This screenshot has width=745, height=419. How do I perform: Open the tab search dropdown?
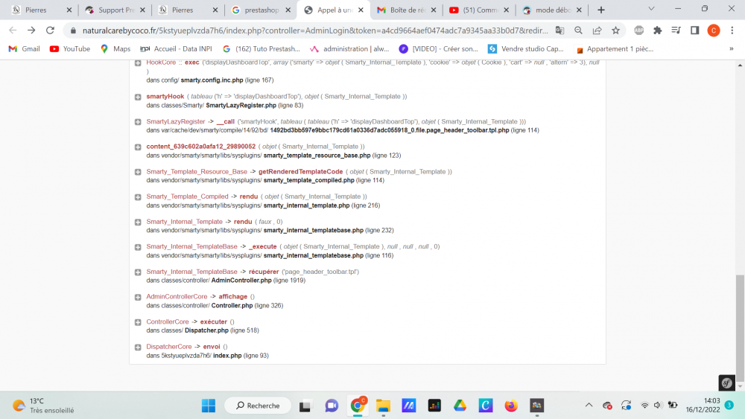click(651, 9)
